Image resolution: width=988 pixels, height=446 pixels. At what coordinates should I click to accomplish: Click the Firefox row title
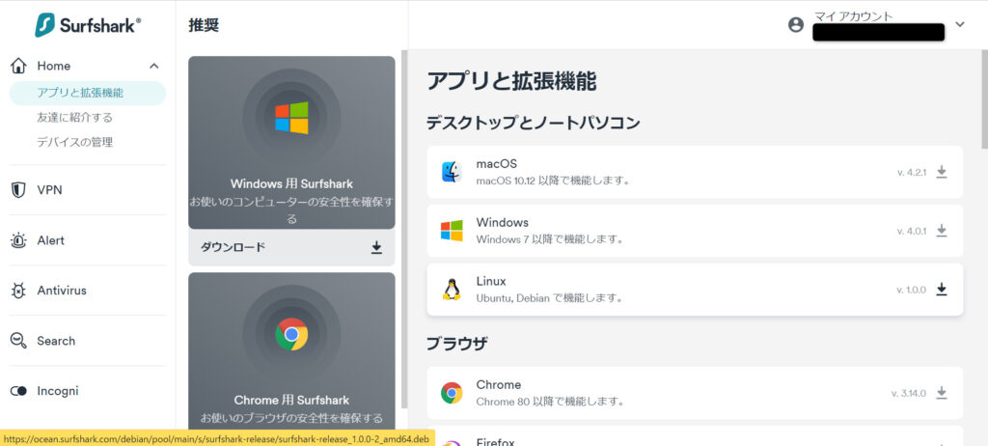tap(495, 441)
